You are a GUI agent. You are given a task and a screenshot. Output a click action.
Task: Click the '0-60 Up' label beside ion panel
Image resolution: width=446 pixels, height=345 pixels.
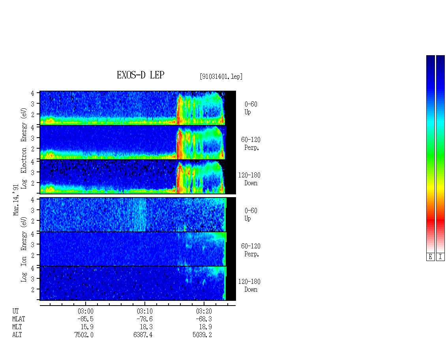(x=251, y=214)
